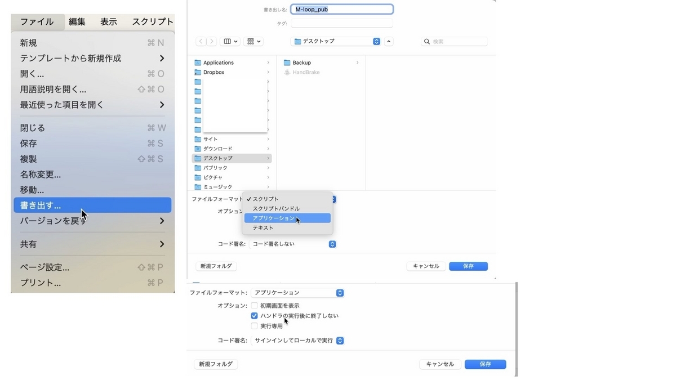This screenshot has width=676, height=380.
Task: Open the ミュージック sidebar folder
Action: (x=217, y=186)
